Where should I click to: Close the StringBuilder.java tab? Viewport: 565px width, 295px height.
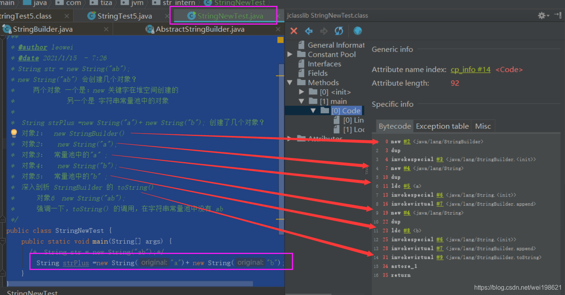click(106, 29)
